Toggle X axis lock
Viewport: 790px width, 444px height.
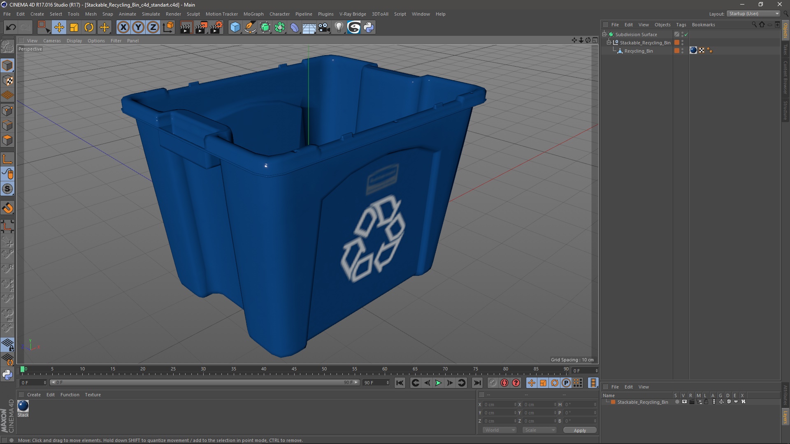click(123, 28)
